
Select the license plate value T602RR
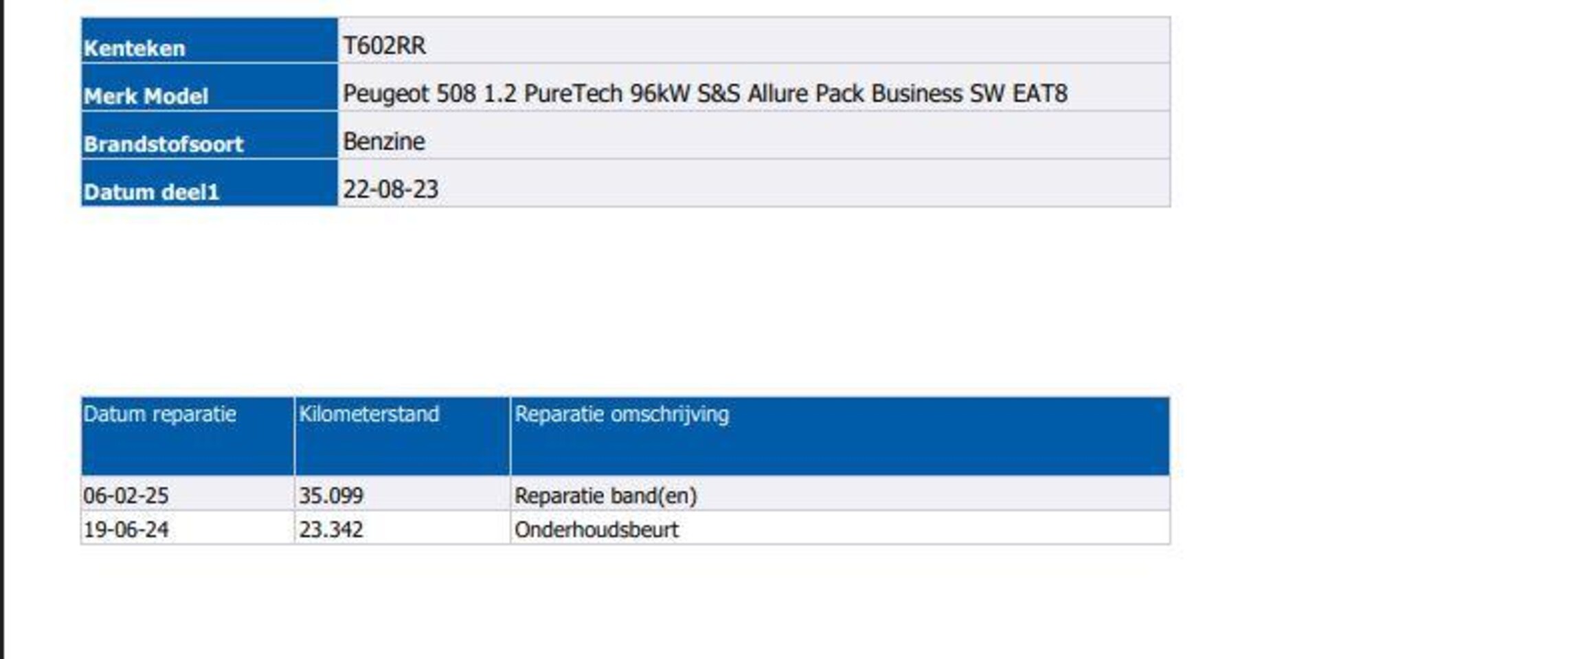tap(384, 46)
